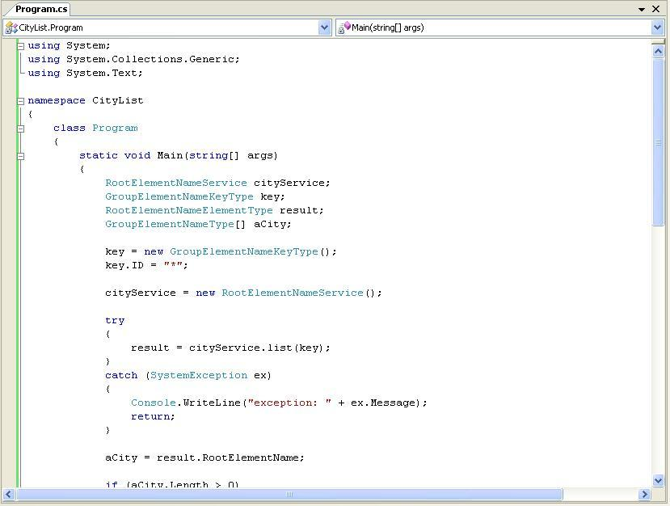Click the 'Program' class name
Image resolution: width=670 pixels, height=506 pixels.
(x=115, y=129)
